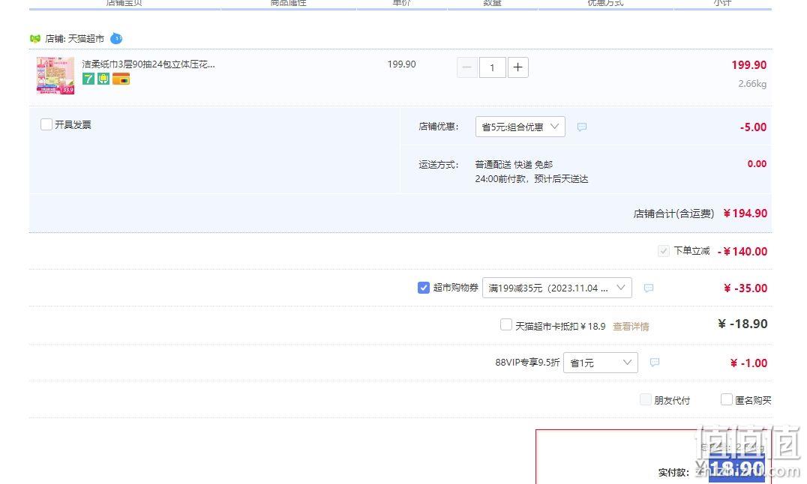Viewport: 807px width, 484px height.
Task: Open the 省5元:组合优惠 dropdown
Action: pos(520,127)
